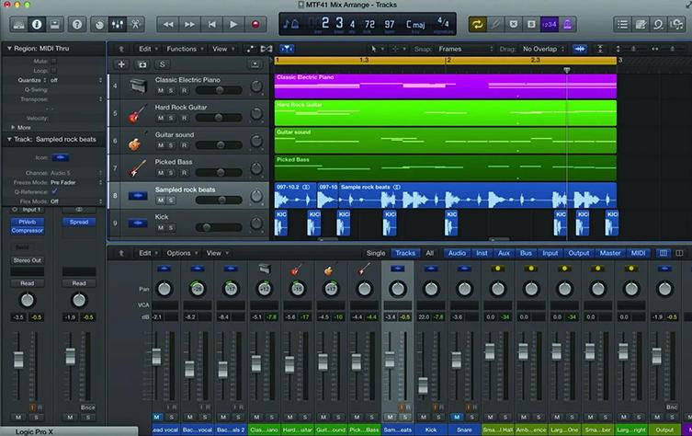Open the Media Browser button

click(676, 24)
